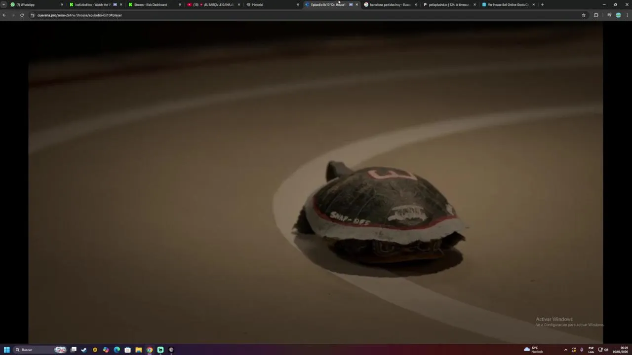
Task: Open the browser extensions menu
Action: click(x=596, y=15)
